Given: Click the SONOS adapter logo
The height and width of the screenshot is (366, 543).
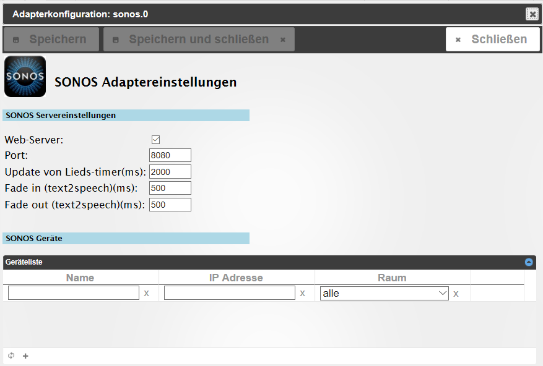Looking at the screenshot, I should click(x=25, y=77).
